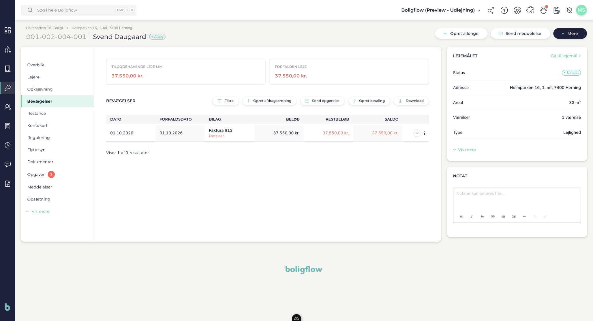Open the Filtre button
The height and width of the screenshot is (321, 593).
(226, 101)
